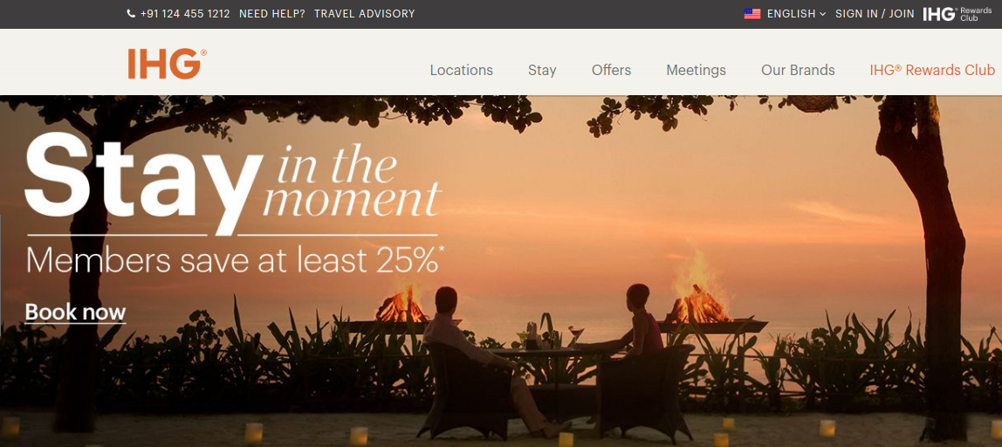This screenshot has height=447, width=1002.
Task: Open the Locations menu
Action: [462, 71]
